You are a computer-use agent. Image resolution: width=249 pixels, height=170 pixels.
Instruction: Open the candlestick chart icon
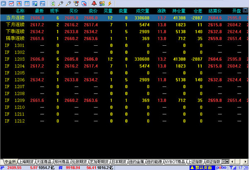(19, 3)
